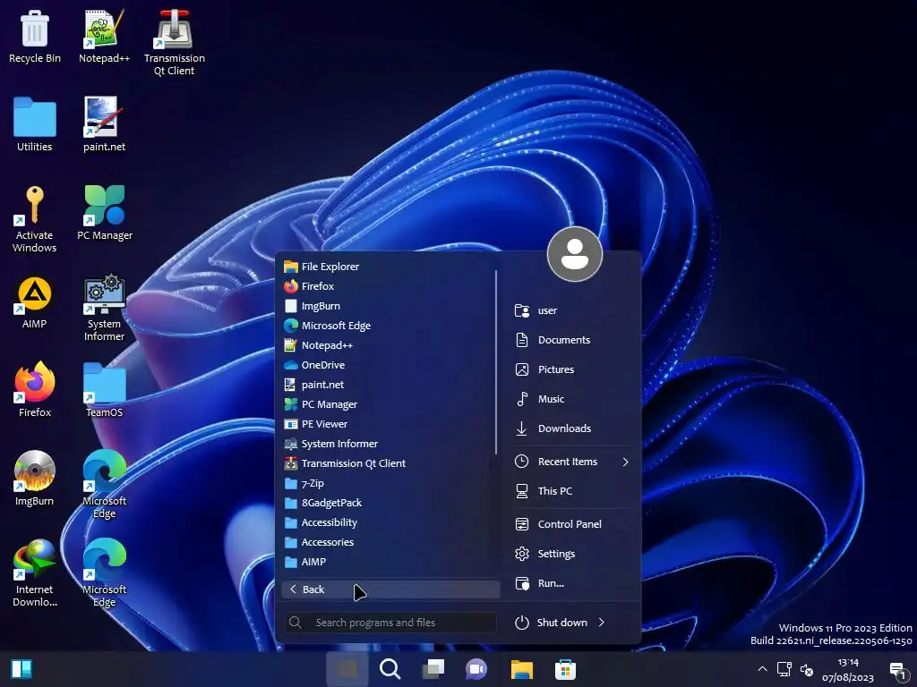917x687 pixels.
Task: Open the Firefox desktop shortcut
Action: tap(35, 390)
